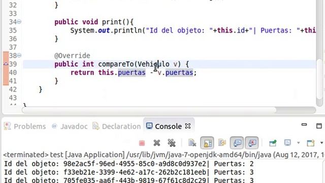This screenshot has width=325, height=183.
Task: Toggle Show Console on standard error change
Action: (252, 143)
